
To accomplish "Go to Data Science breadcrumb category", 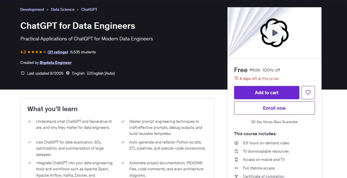I will [63, 9].
